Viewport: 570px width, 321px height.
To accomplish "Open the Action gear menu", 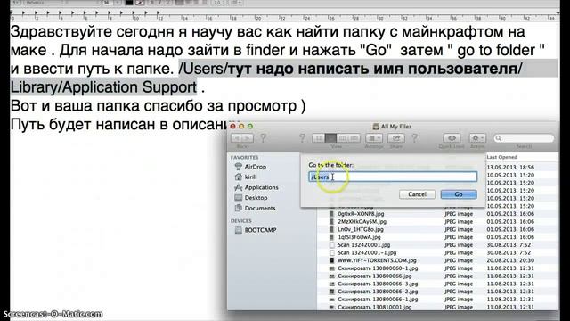I will coord(477,138).
